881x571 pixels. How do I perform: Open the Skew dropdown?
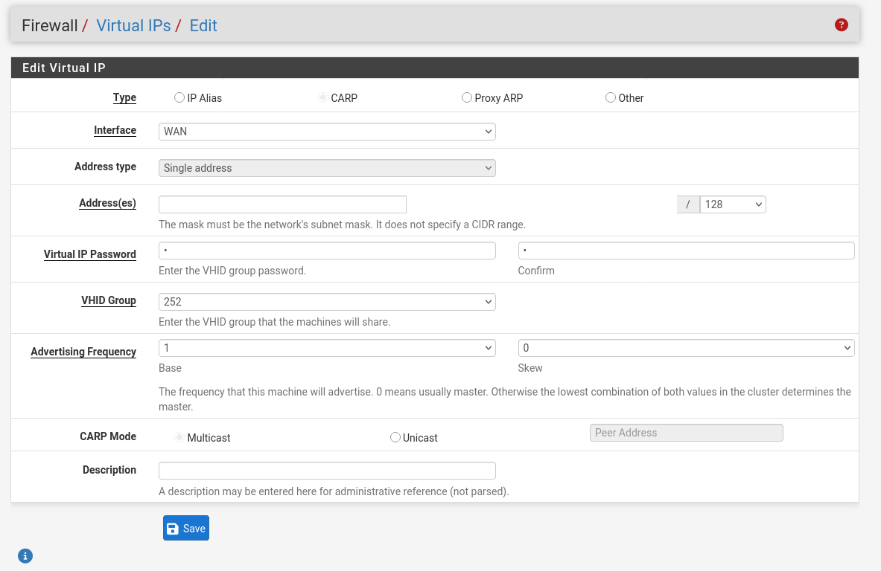[x=686, y=348]
